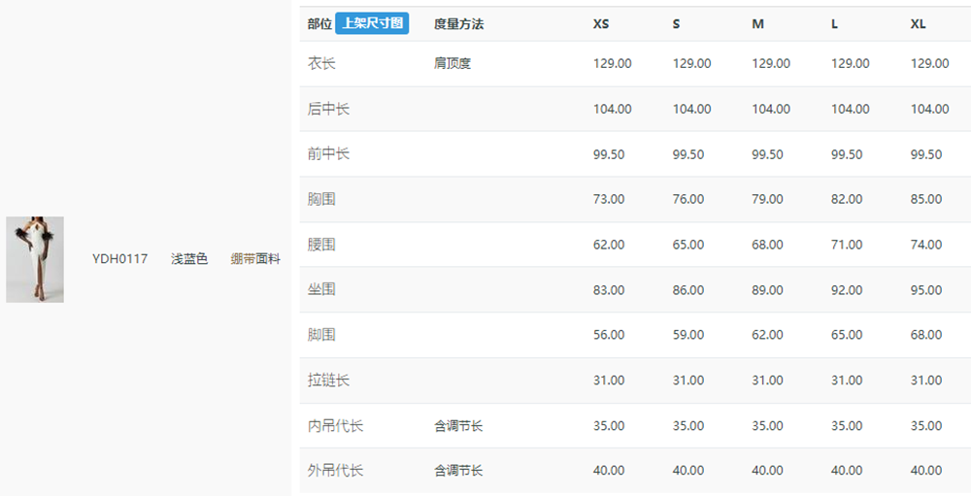
Task: Select product code YDH0117
Action: tap(120, 259)
